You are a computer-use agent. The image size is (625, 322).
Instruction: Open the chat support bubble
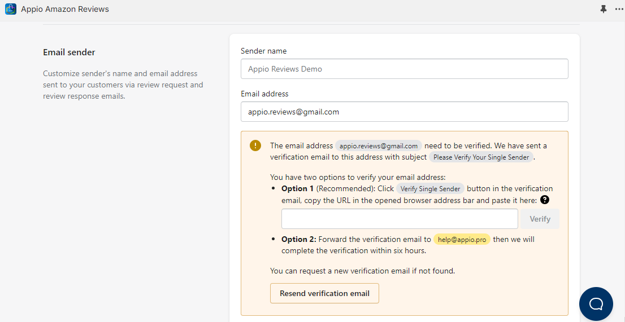point(596,304)
